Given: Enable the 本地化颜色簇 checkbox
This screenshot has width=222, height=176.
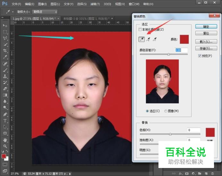Looking at the screenshot, I should tap(140, 29).
